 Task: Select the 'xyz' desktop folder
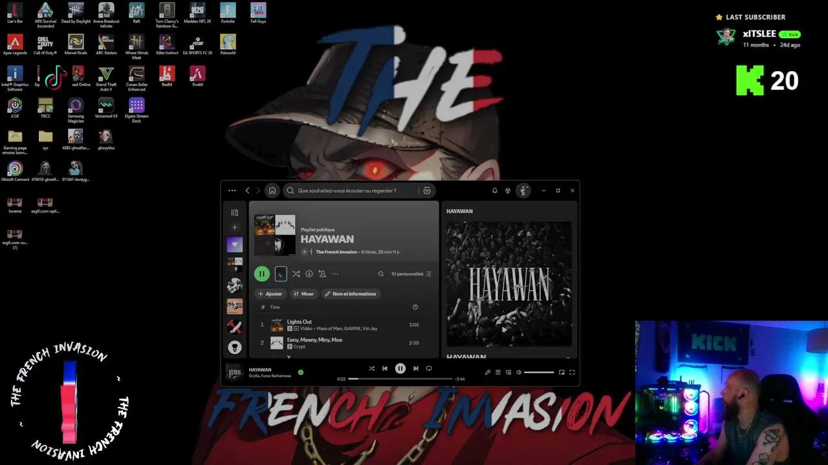(x=45, y=139)
